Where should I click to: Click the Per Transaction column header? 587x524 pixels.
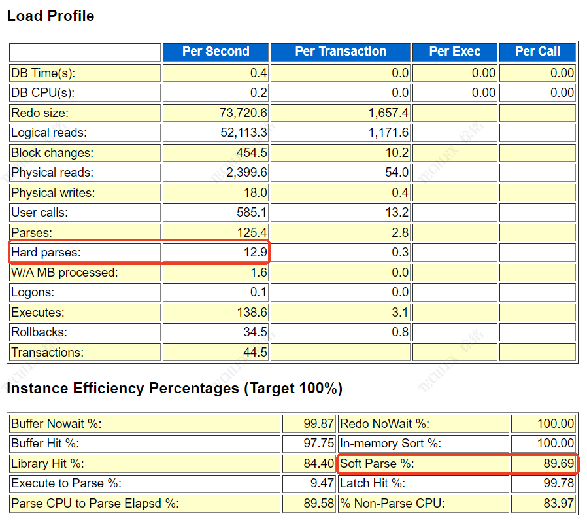341,52
